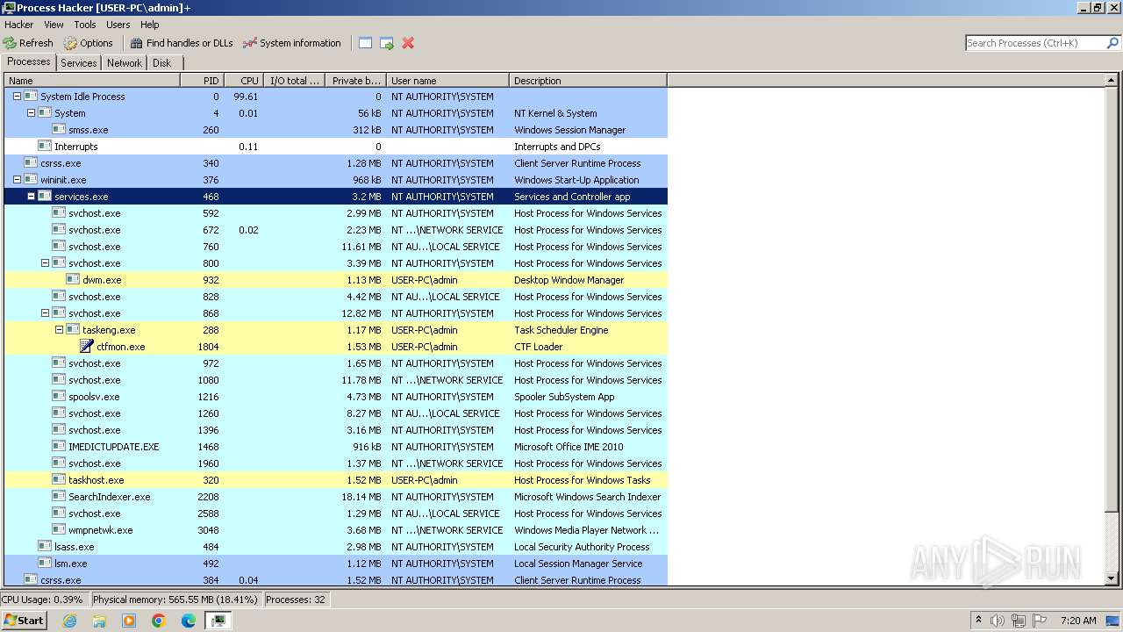Open Windows Media Player taskbar icon
1123x632 pixels.
(129, 621)
